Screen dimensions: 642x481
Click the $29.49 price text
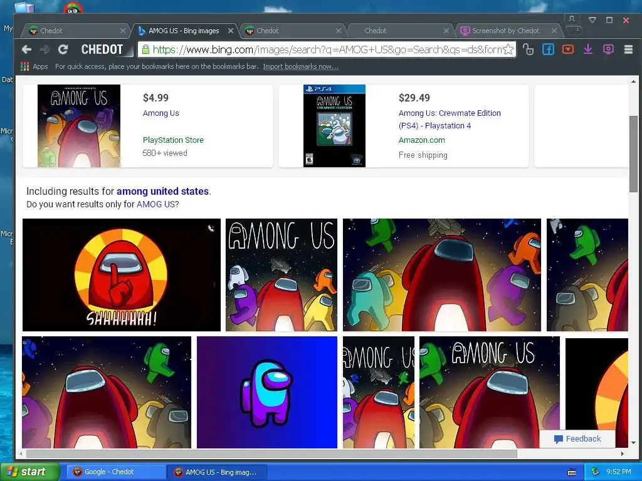coord(414,98)
